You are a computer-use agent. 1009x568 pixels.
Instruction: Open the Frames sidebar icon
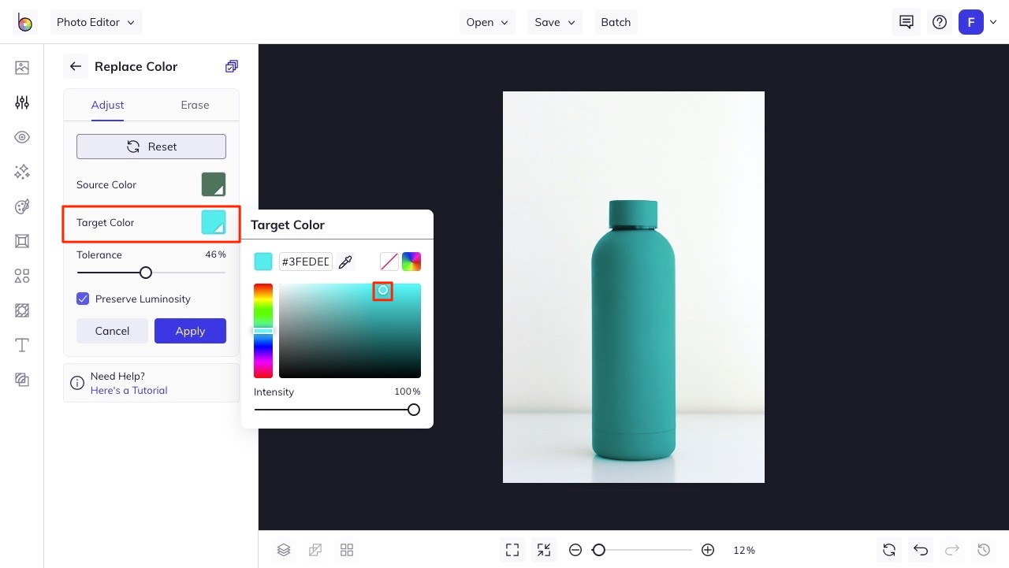tap(22, 241)
